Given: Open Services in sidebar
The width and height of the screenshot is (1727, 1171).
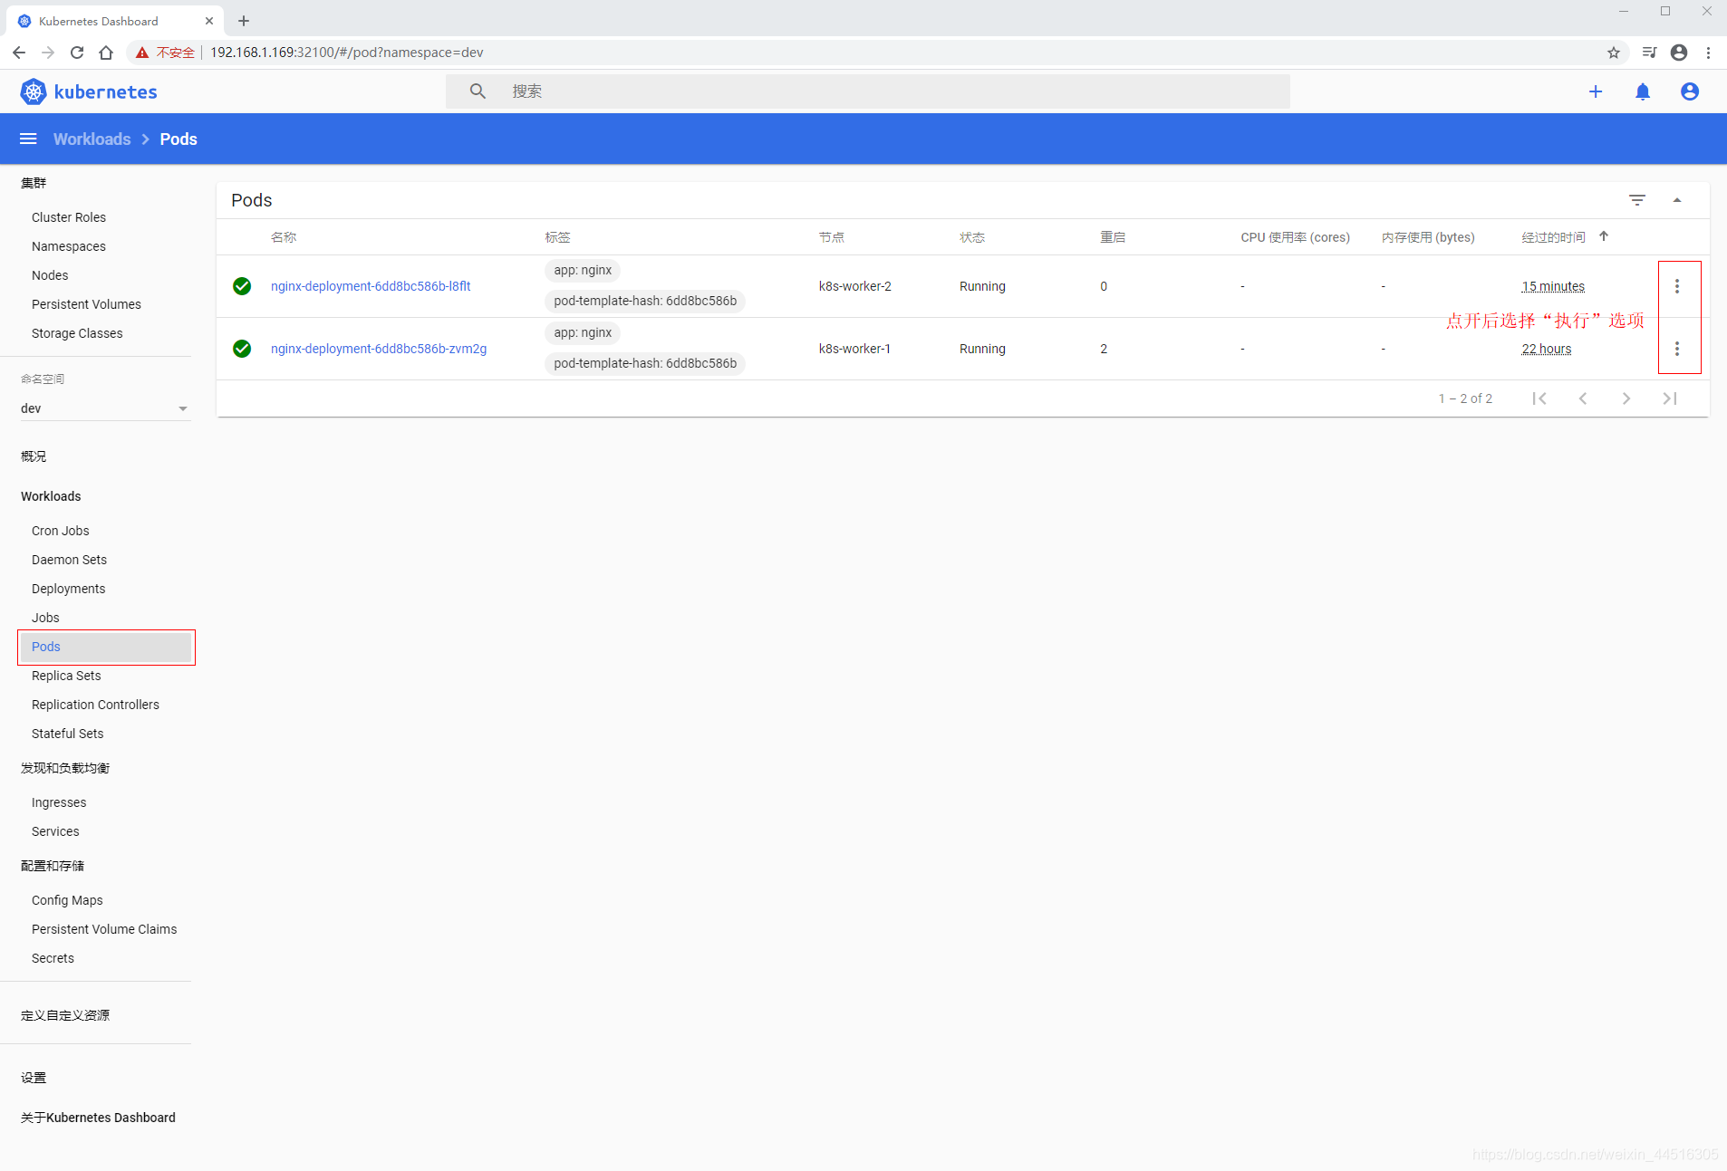Looking at the screenshot, I should 55,831.
